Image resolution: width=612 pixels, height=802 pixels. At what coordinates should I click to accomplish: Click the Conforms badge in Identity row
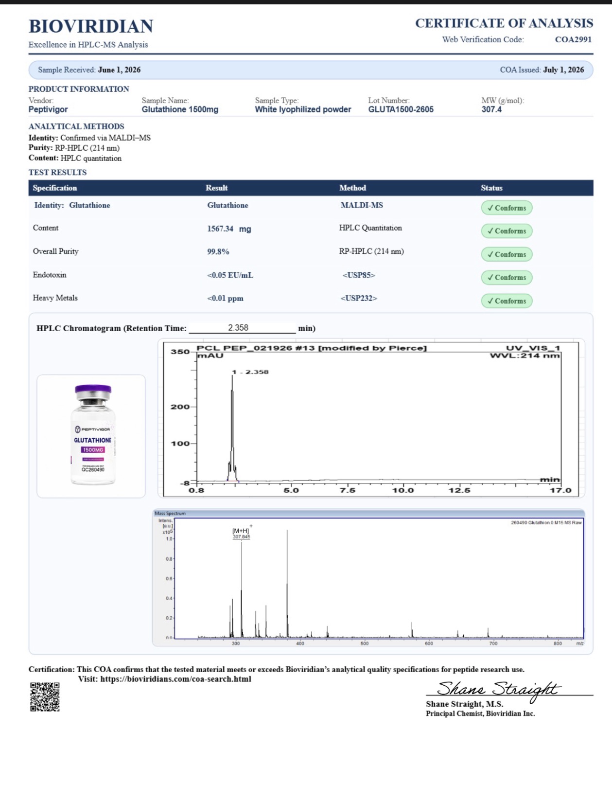click(507, 208)
